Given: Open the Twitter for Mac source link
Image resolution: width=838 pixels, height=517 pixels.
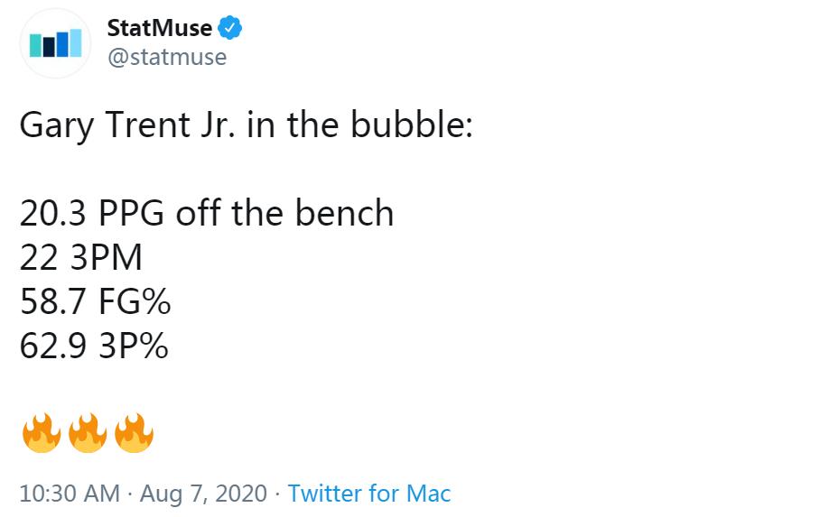Looking at the screenshot, I should 368,494.
